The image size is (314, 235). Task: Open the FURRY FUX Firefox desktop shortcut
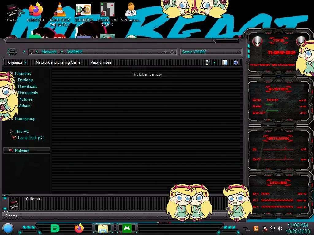36,13
